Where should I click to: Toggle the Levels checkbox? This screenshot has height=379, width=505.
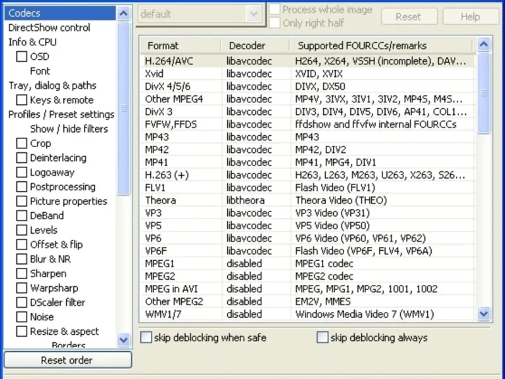21,230
